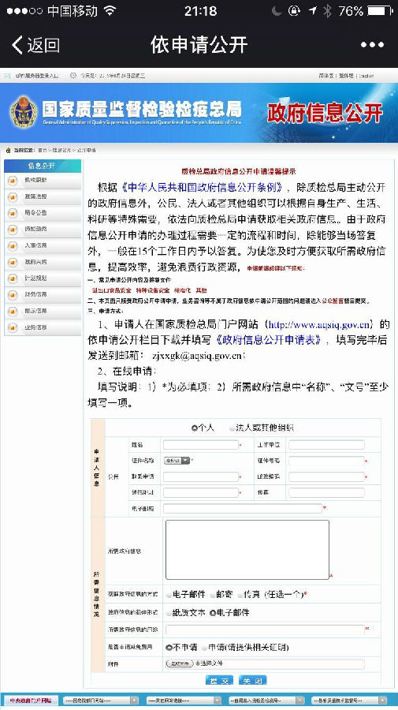Open 人事信息 in the sidebar
Viewport: 398px width, 710px height.
[x=35, y=245]
